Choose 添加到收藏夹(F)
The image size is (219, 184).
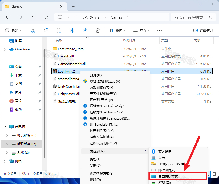click(115, 88)
